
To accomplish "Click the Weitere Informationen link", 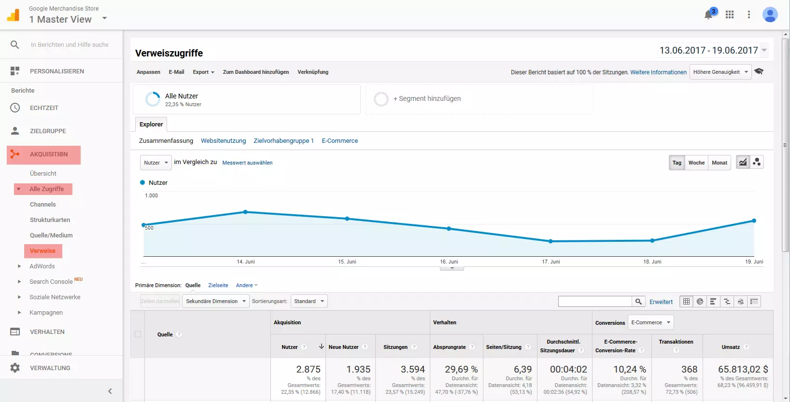I will pos(658,72).
